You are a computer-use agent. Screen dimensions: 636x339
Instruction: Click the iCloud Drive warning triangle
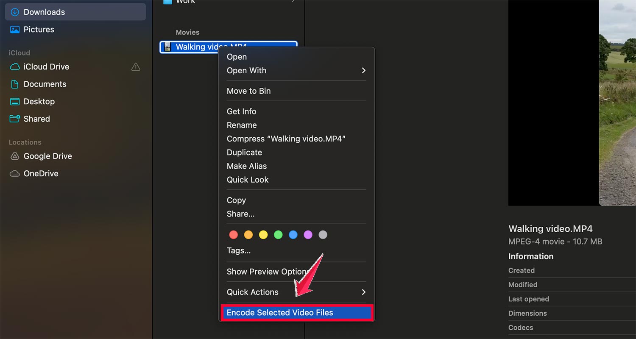tap(135, 67)
